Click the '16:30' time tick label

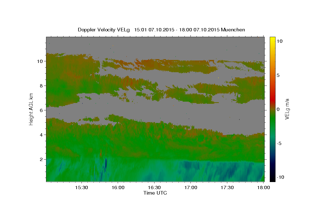[154, 188]
